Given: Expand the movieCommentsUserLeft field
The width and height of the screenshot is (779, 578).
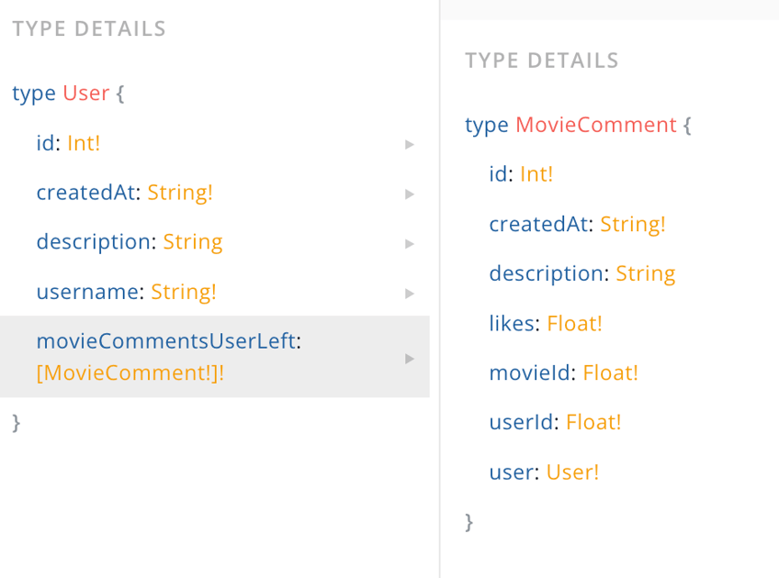Looking at the screenshot, I should point(410,358).
